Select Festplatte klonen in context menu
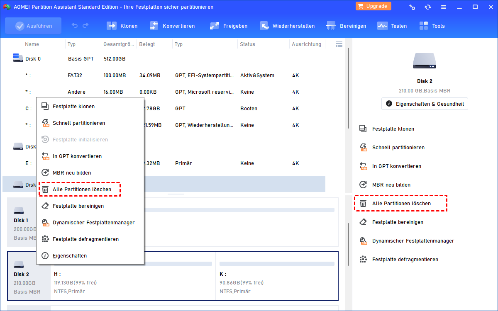 [x=90, y=107]
